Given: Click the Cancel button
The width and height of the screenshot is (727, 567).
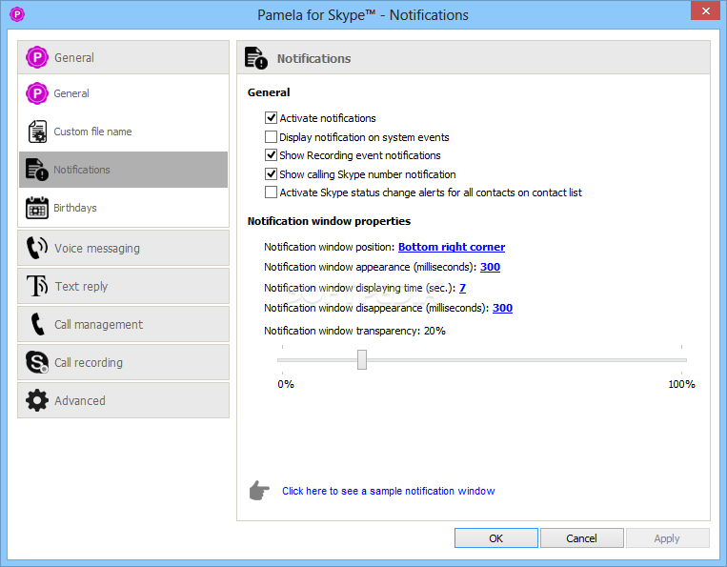Looking at the screenshot, I should tap(581, 537).
